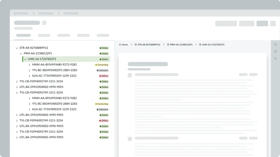Viewport: 280px width, 157px height.
Task: Click the Connecting badge on the MNM-AA row
Action: (x=102, y=65)
